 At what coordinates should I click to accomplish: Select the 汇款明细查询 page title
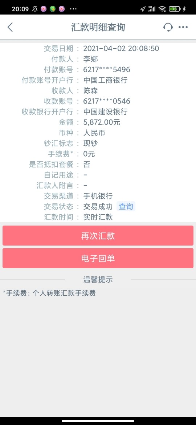point(98,27)
